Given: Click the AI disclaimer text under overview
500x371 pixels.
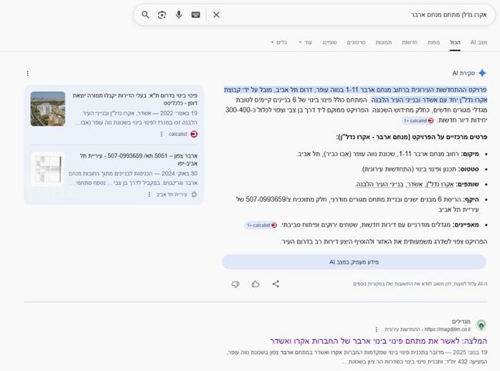Looking at the screenshot, I should click(x=420, y=284).
